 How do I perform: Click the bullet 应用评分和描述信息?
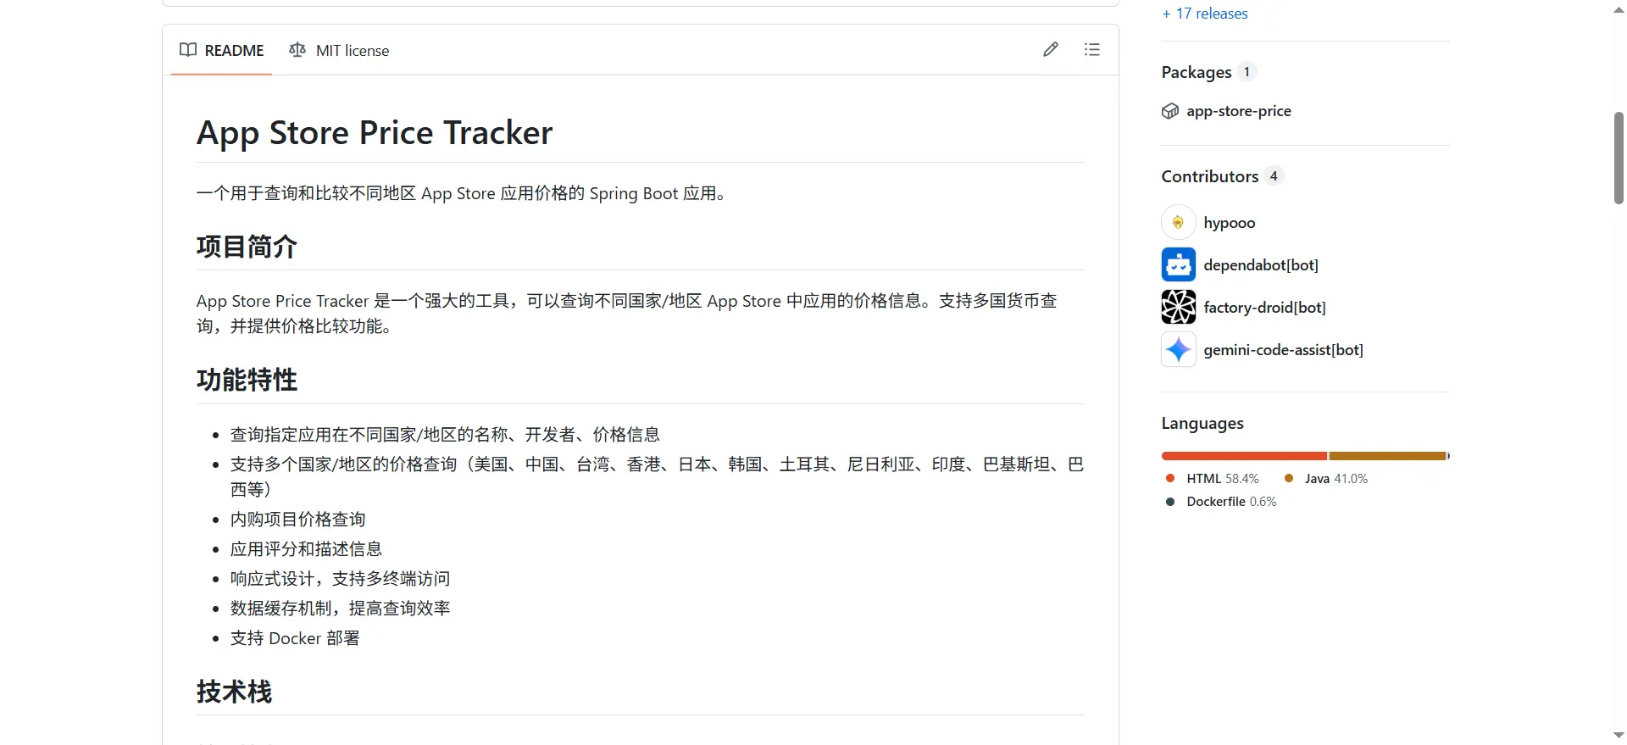click(306, 549)
